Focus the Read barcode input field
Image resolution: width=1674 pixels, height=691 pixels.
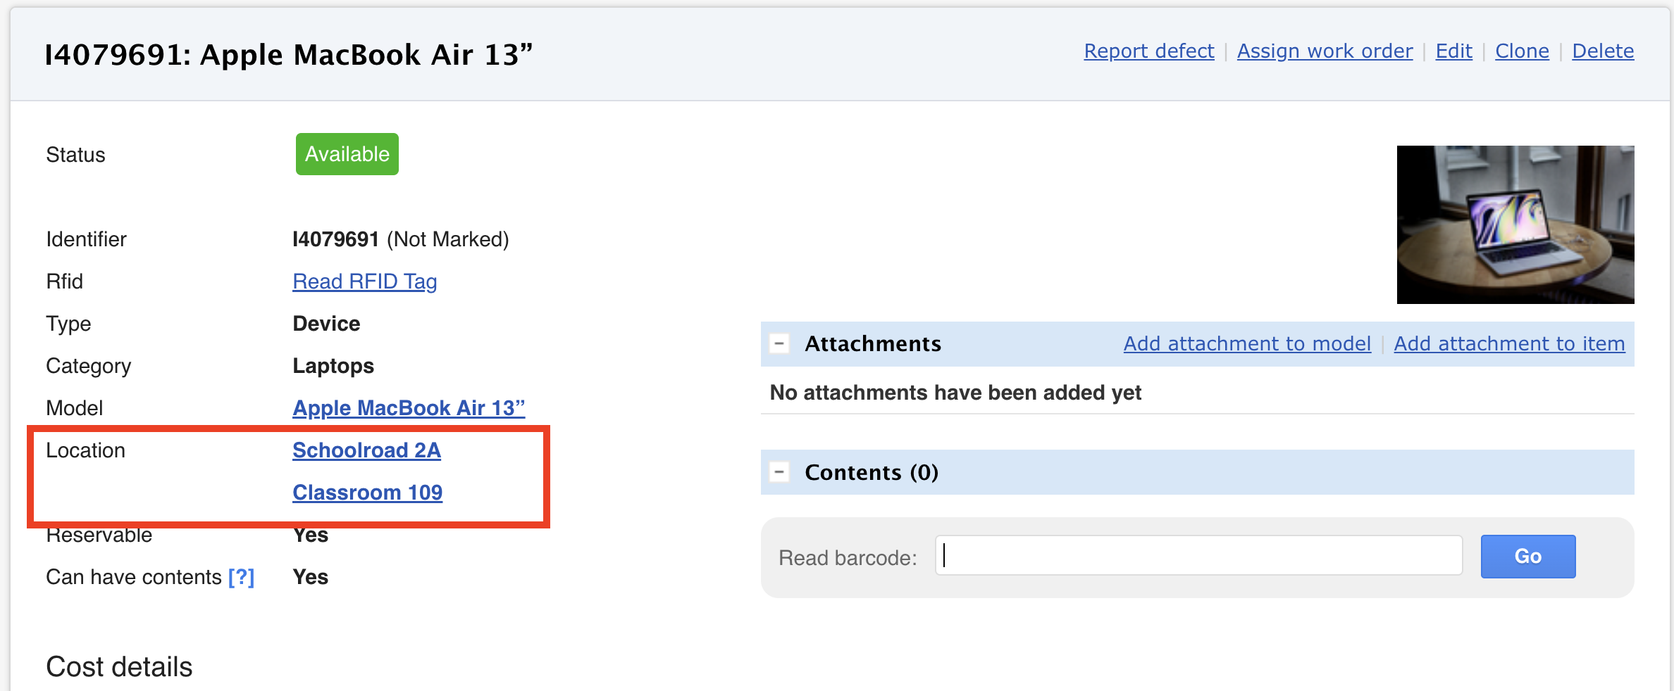[1198, 556]
